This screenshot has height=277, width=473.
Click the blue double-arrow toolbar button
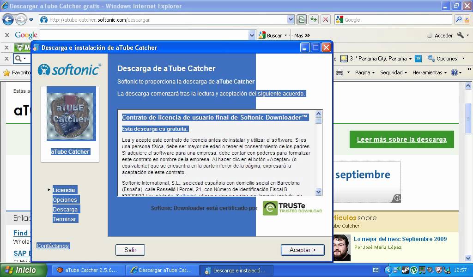[418, 59]
